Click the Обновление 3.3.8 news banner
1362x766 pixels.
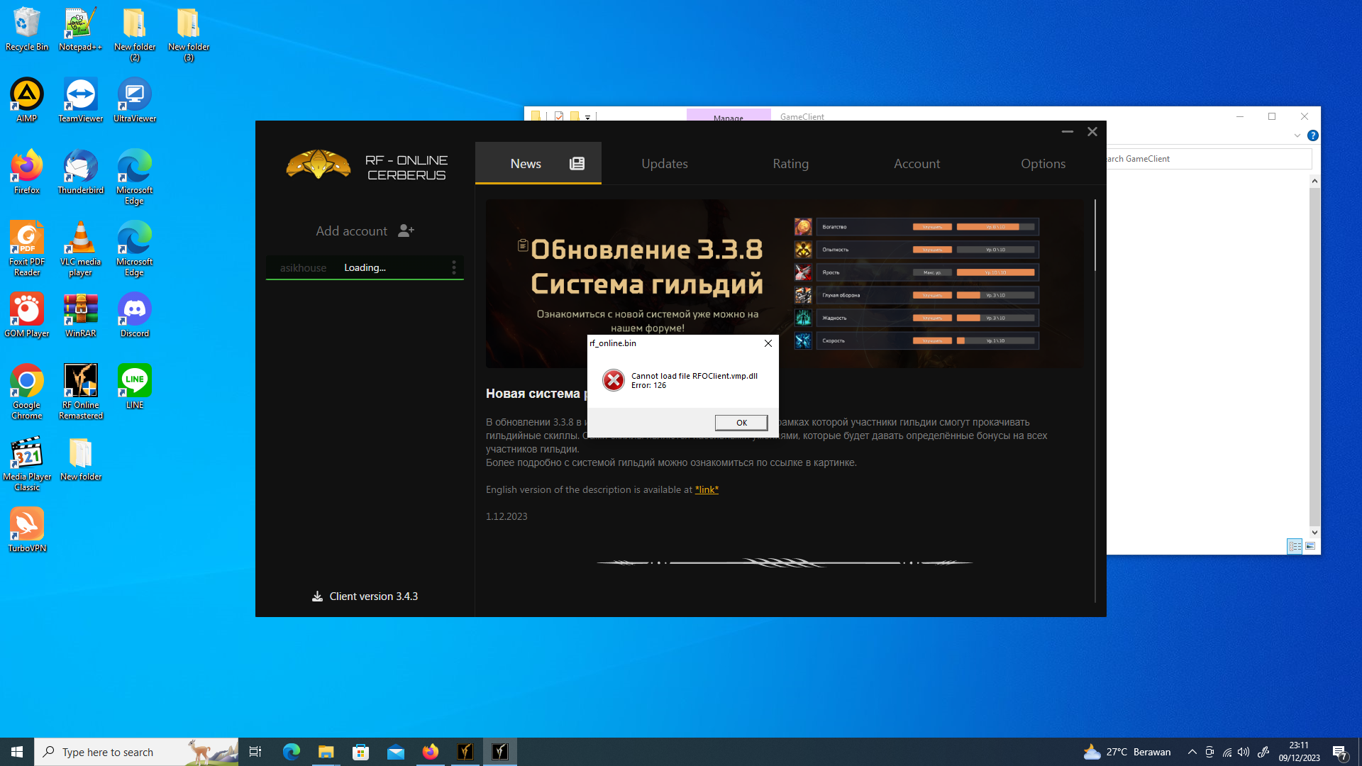(x=784, y=284)
